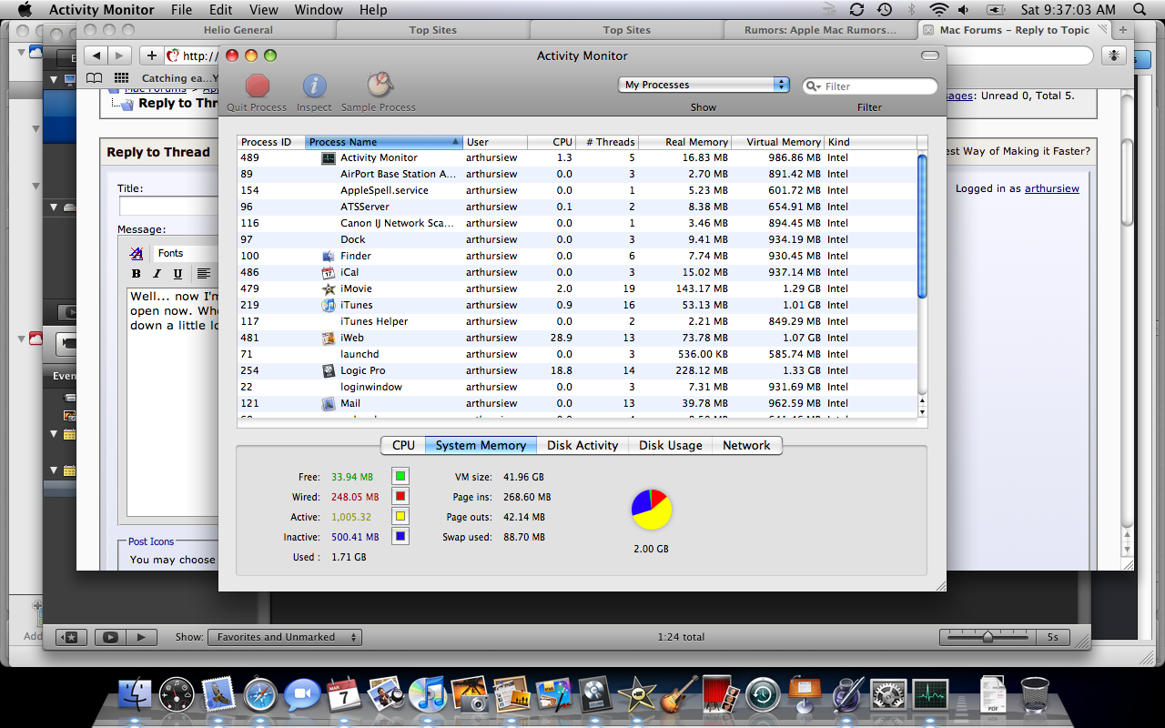This screenshot has width=1165, height=728.
Task: Open Safari compass icon in the Dock
Action: coord(260,695)
